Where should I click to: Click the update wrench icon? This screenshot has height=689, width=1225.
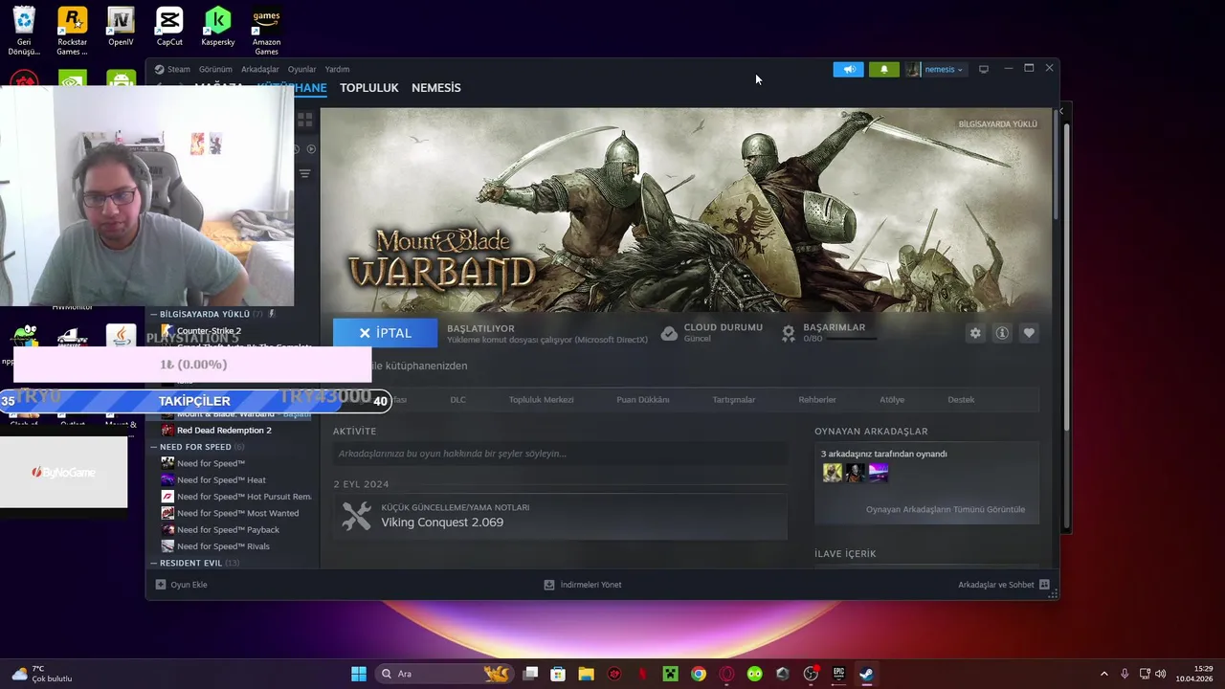point(356,516)
